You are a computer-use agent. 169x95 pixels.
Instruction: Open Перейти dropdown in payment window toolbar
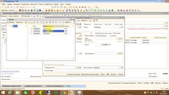[x=84, y=20]
